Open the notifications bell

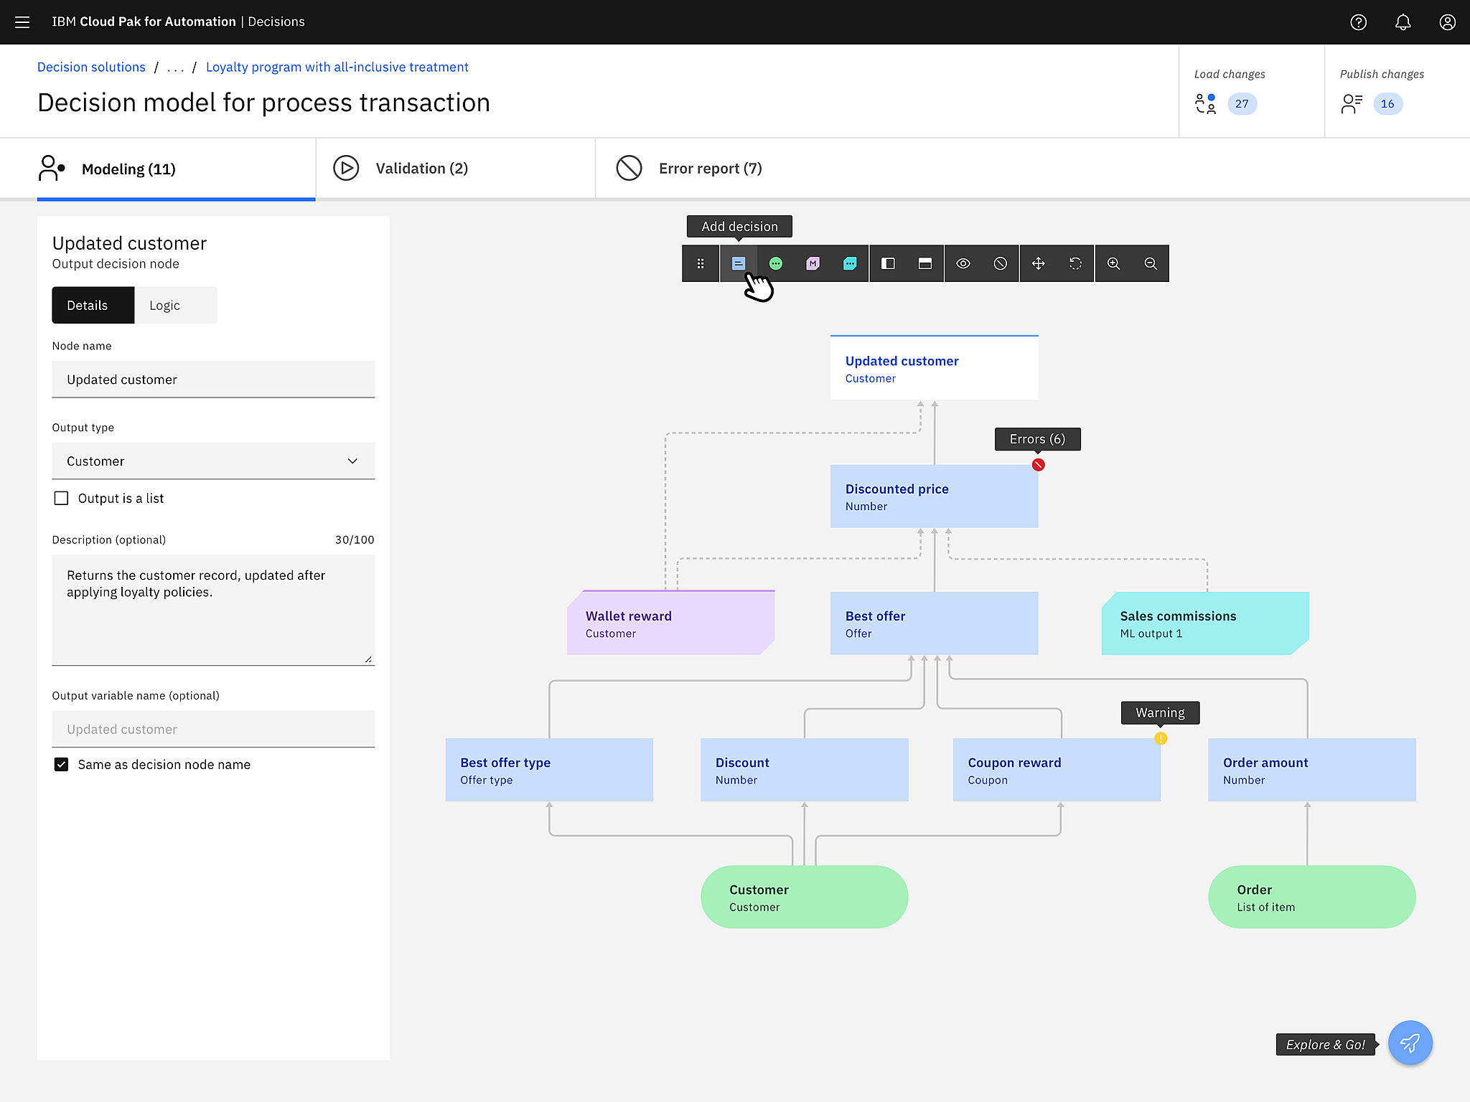click(1403, 22)
